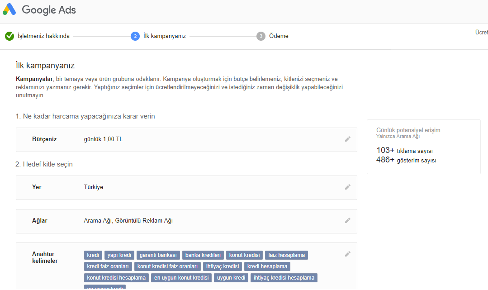Select the garanti bankası keyword tag
Screen dimensions: 488x290
point(158,255)
